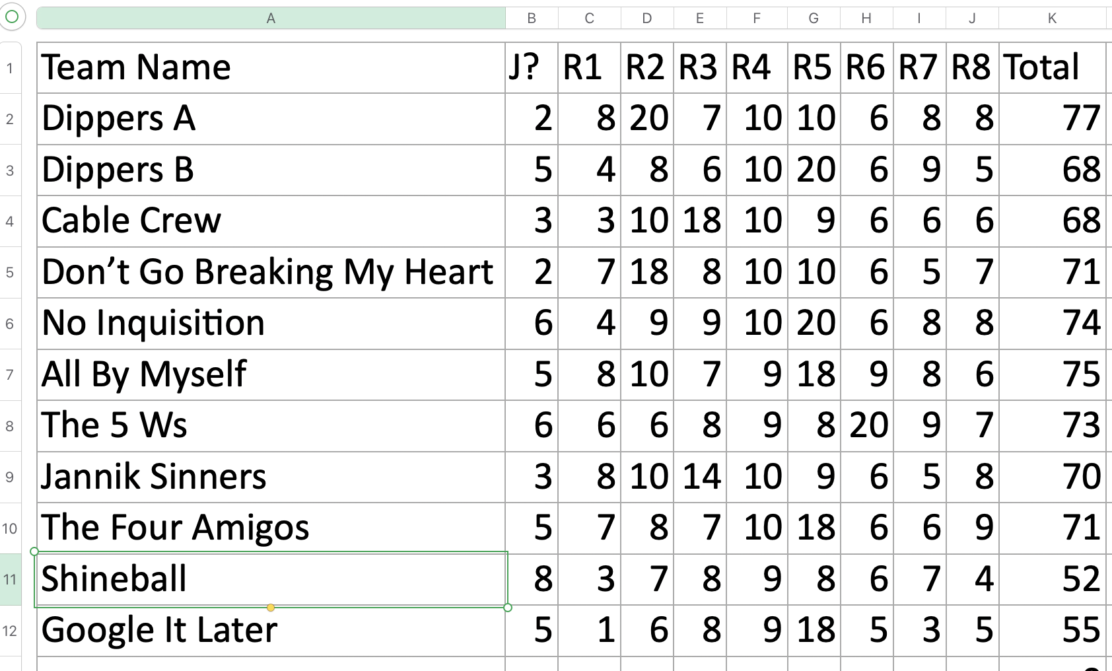This screenshot has width=1112, height=671.
Task: Select row 1 header
Action: (10, 68)
